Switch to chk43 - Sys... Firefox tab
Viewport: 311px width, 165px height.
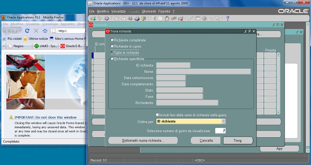point(46,46)
